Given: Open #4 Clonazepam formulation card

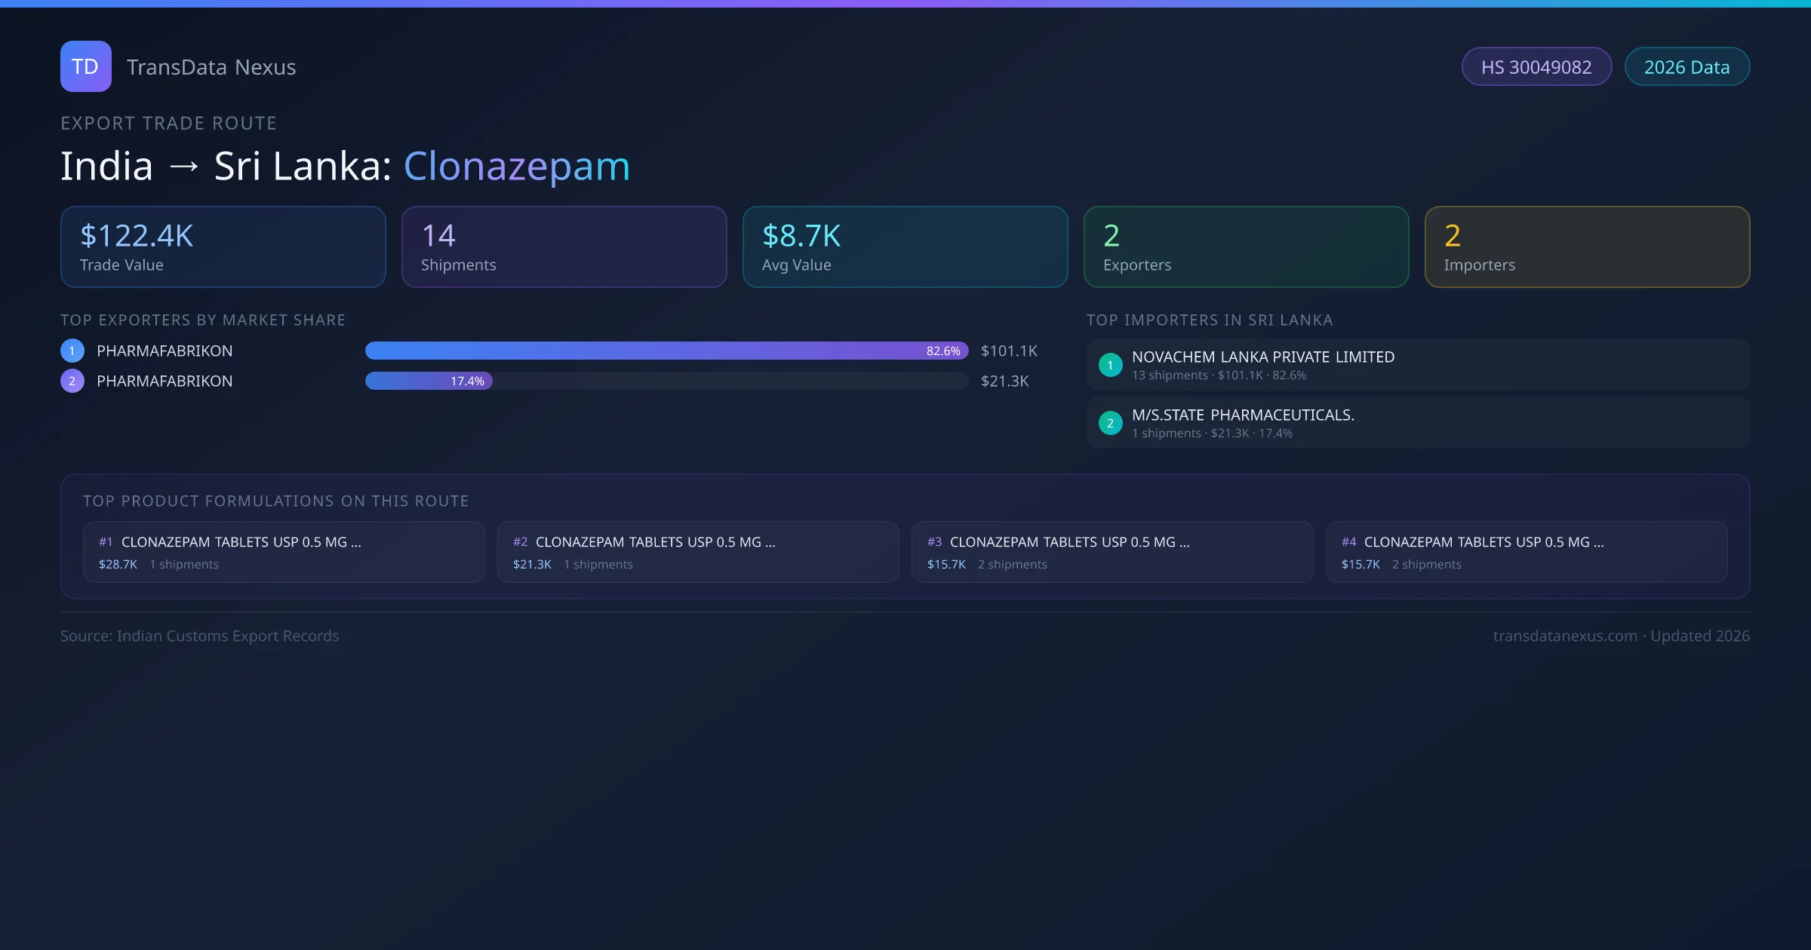Looking at the screenshot, I should point(1526,552).
